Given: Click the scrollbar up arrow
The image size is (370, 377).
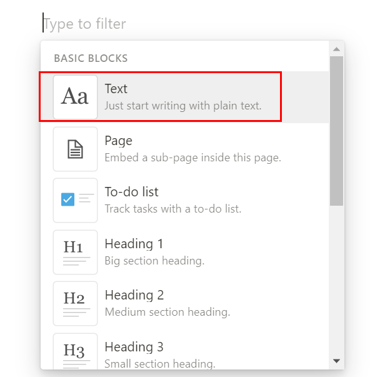Looking at the screenshot, I should pos(337,49).
